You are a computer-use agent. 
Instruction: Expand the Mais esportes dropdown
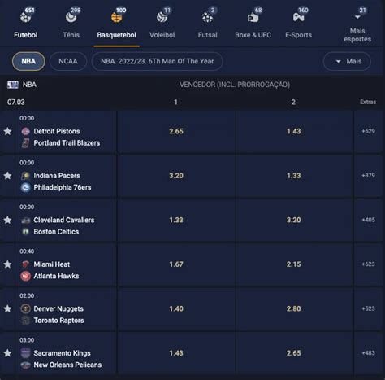coord(357,24)
